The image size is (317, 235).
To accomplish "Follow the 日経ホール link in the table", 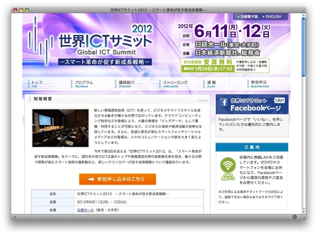I will click(x=85, y=210).
